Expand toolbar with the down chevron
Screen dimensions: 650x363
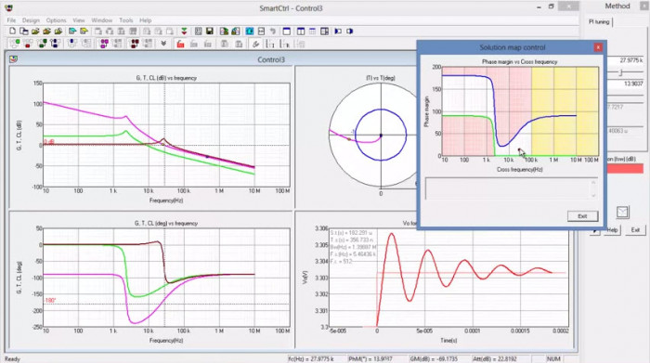tap(163, 44)
